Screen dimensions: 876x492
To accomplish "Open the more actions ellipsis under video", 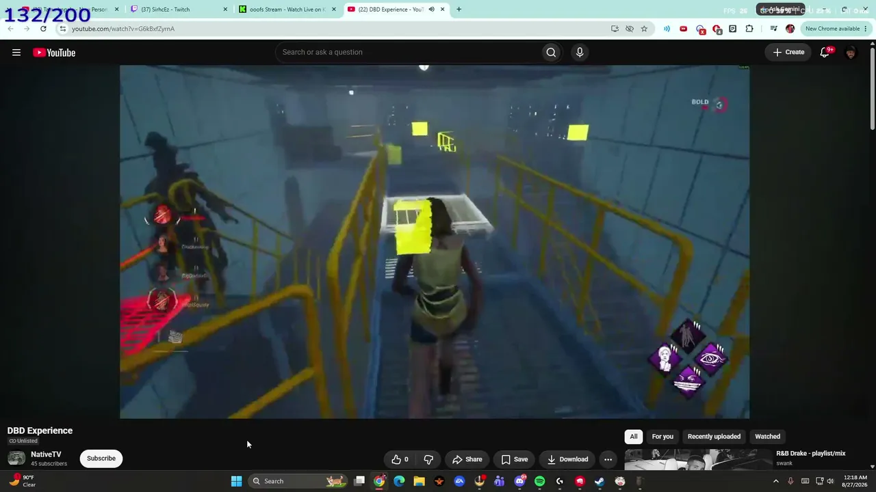I will click(x=608, y=459).
